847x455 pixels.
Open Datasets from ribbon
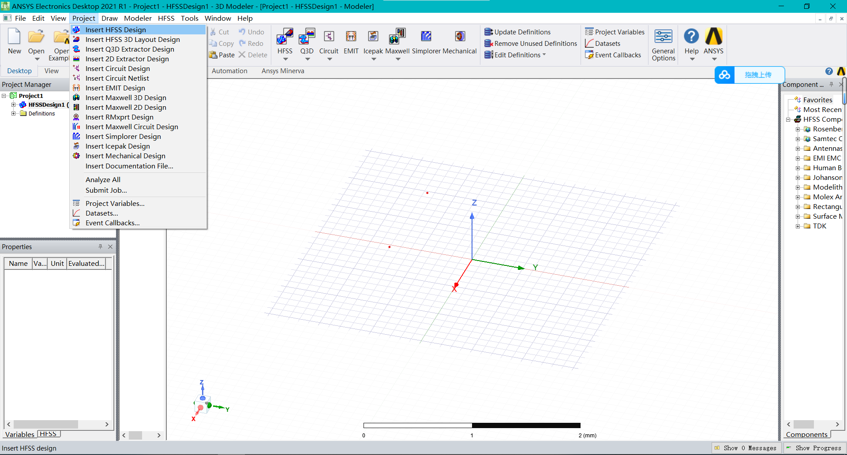click(x=602, y=44)
